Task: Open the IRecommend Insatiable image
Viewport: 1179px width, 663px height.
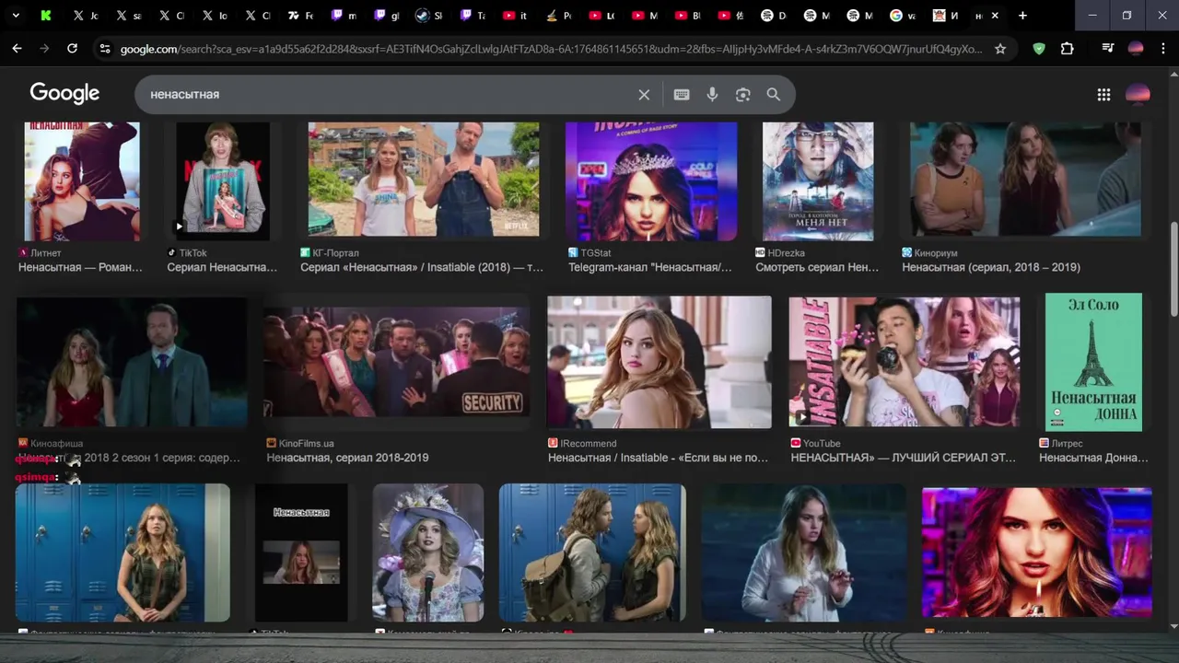Action: click(x=660, y=362)
